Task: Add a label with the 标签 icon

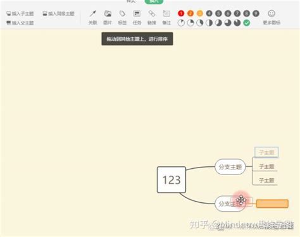Action: coord(122,18)
